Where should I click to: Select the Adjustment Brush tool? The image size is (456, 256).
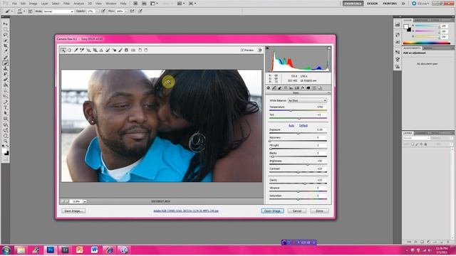[120, 50]
